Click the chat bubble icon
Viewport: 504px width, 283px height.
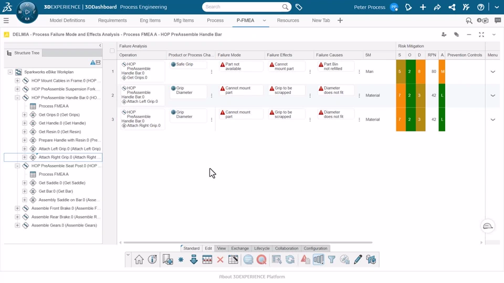(x=498, y=20)
